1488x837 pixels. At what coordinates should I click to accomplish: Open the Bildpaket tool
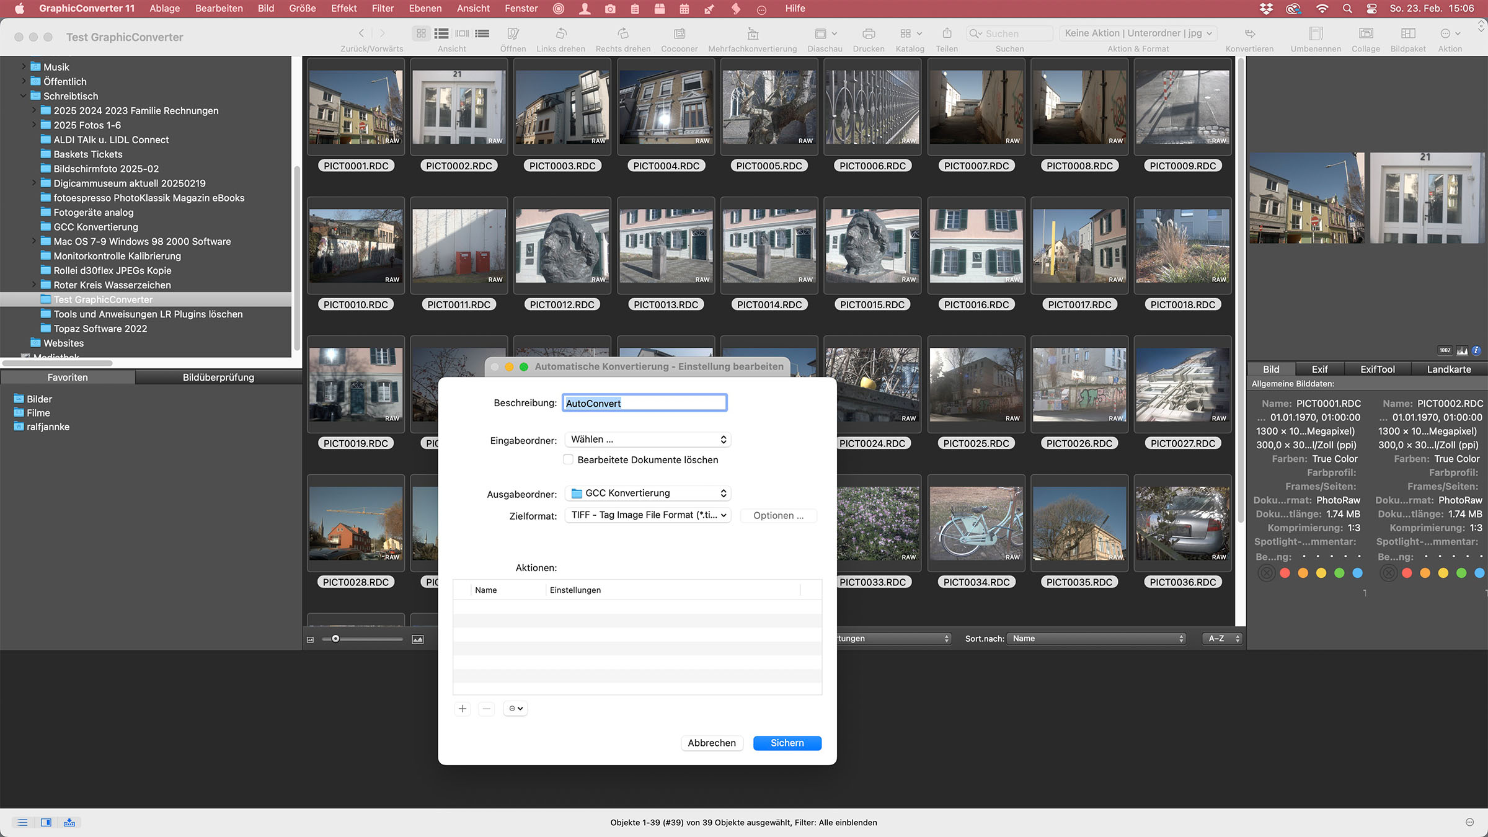[x=1408, y=33]
